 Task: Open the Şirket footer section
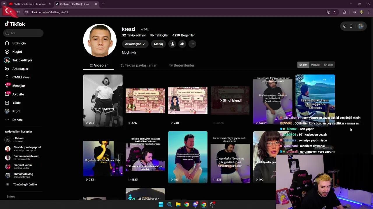tap(11, 197)
